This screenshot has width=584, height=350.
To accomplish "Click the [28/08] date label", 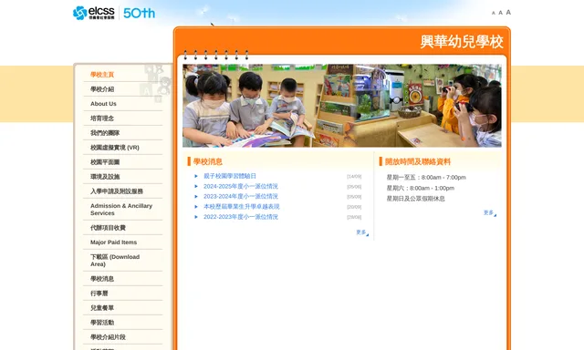I will 354,217.
